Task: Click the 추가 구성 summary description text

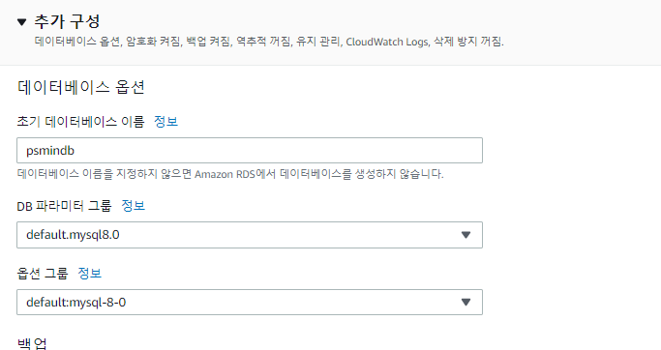Action: point(269,42)
